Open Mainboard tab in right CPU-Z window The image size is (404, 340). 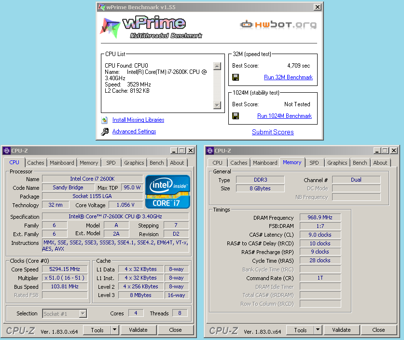point(265,163)
